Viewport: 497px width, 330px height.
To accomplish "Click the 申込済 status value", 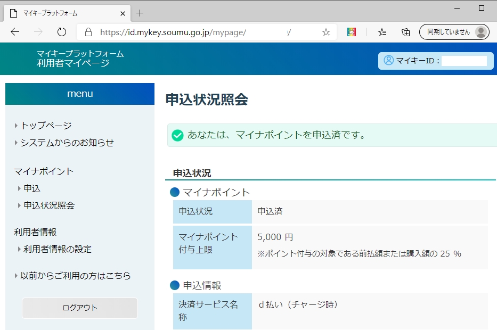I will point(270,211).
